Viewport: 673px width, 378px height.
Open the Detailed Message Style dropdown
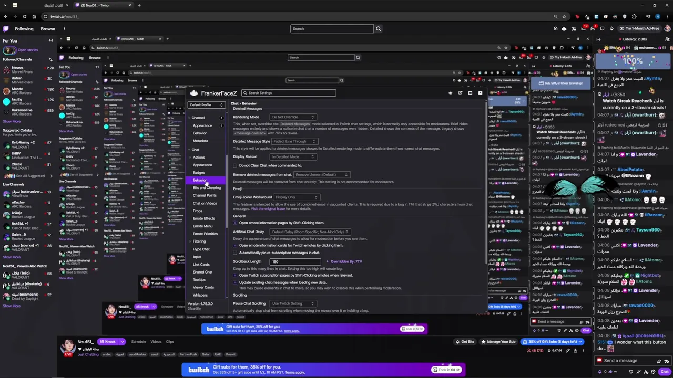(294, 141)
